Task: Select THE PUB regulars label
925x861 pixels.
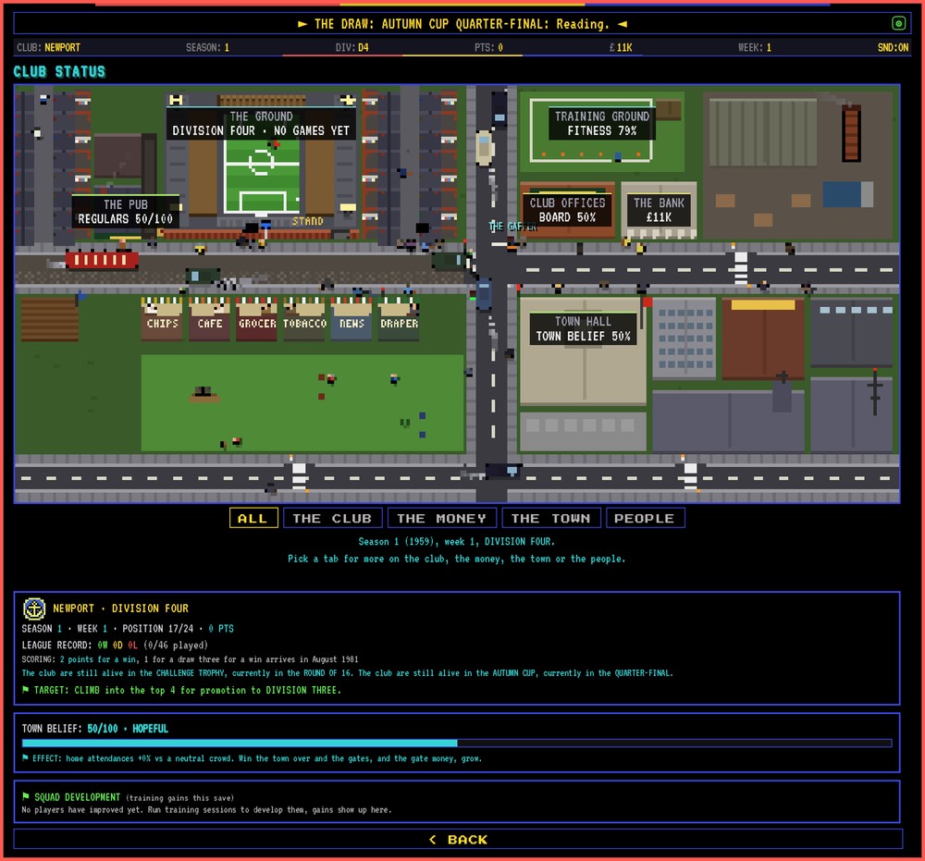Action: [x=126, y=212]
